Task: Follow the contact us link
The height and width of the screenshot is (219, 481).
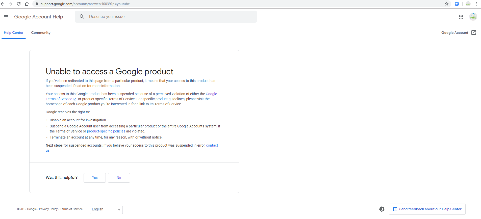Action: (x=212, y=145)
